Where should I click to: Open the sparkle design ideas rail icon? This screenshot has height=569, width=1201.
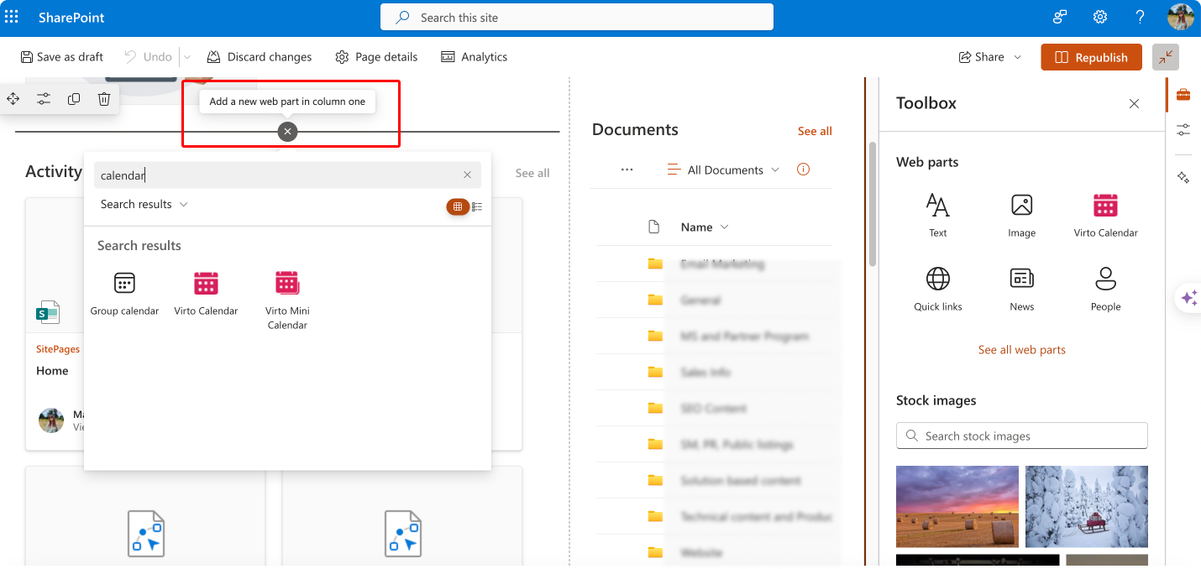pyautogui.click(x=1183, y=177)
